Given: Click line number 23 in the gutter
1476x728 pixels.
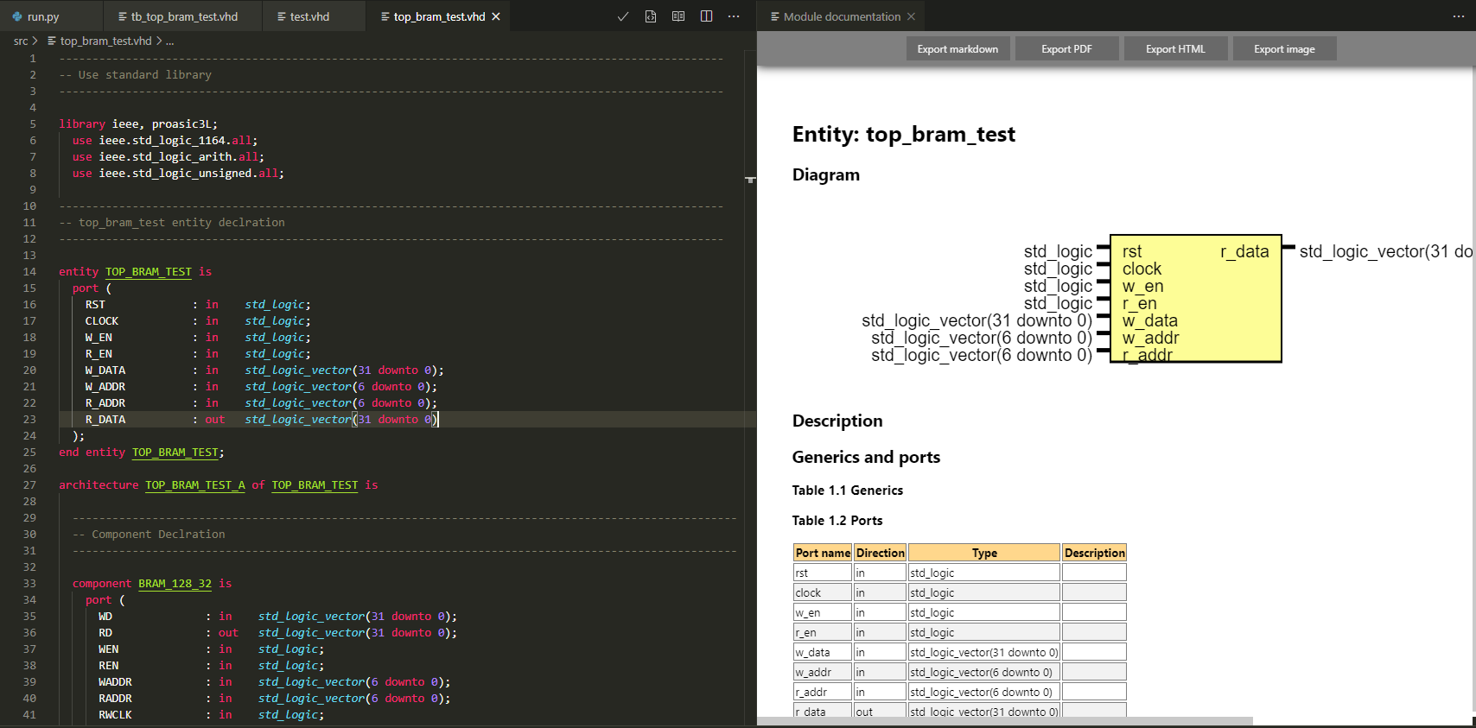Looking at the screenshot, I should click(29, 420).
